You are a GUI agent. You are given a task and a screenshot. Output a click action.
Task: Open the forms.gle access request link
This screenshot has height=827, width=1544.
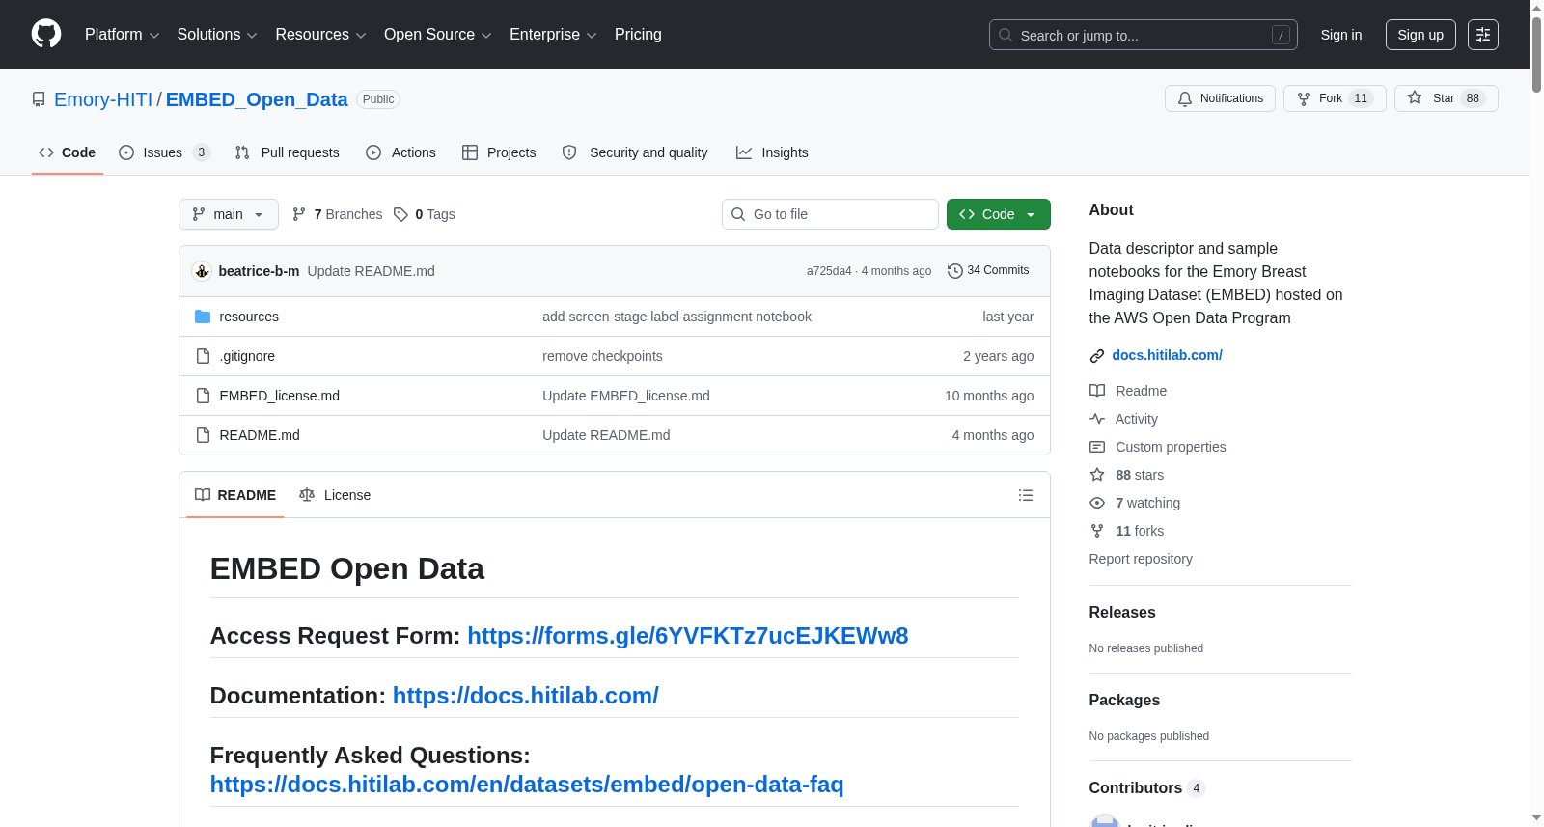(x=688, y=636)
